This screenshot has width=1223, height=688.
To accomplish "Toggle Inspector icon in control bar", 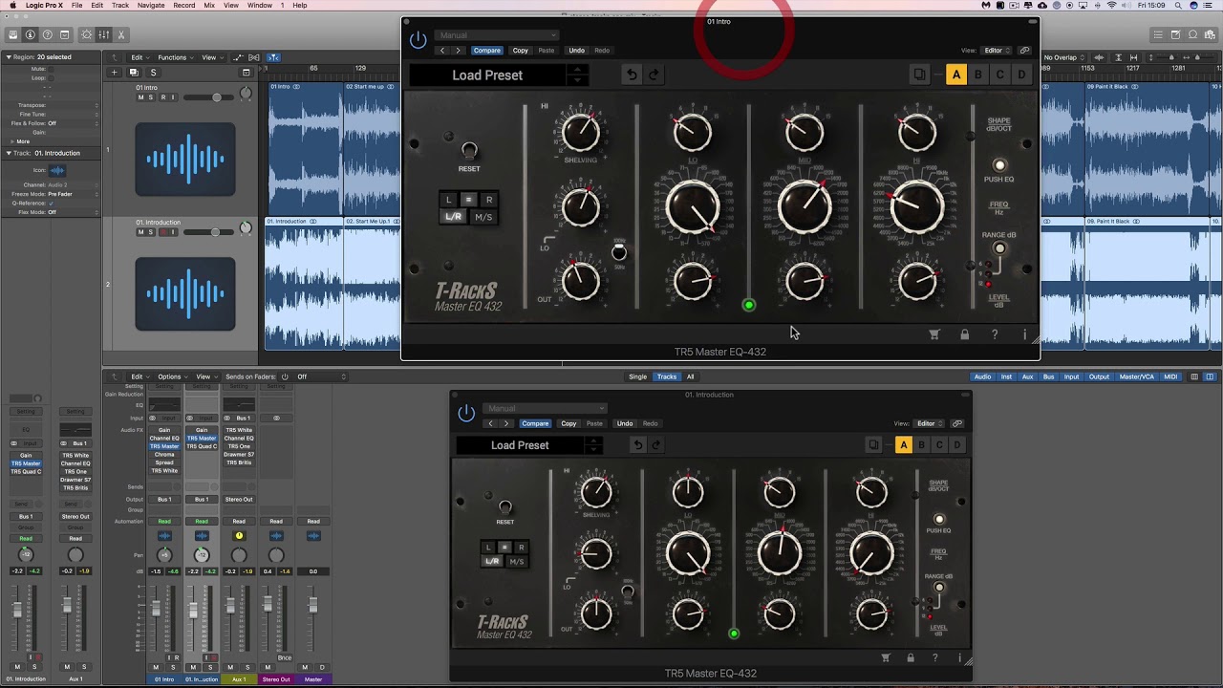I will pos(31,35).
